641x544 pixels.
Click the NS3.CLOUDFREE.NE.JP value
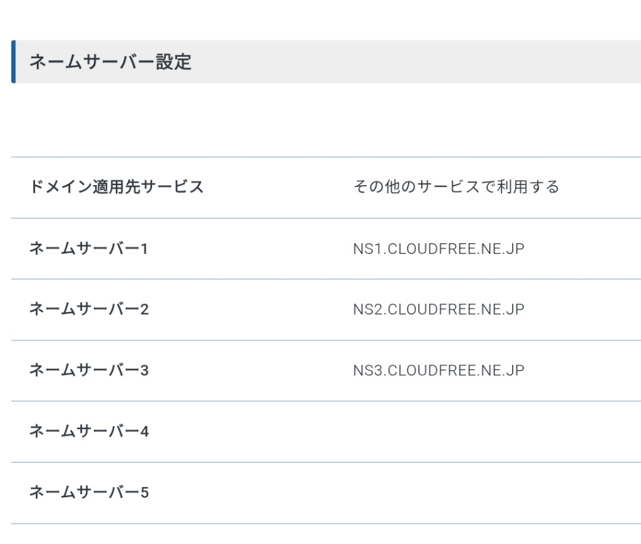point(439,370)
